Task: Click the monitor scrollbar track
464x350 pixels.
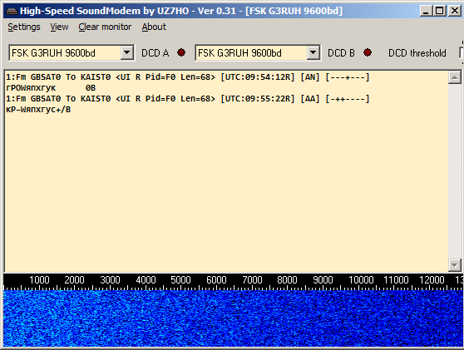Action: [455, 171]
